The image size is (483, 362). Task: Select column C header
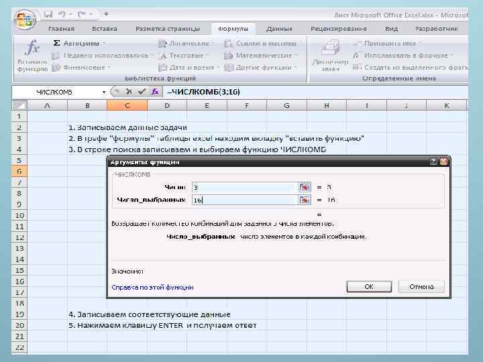[x=127, y=106]
